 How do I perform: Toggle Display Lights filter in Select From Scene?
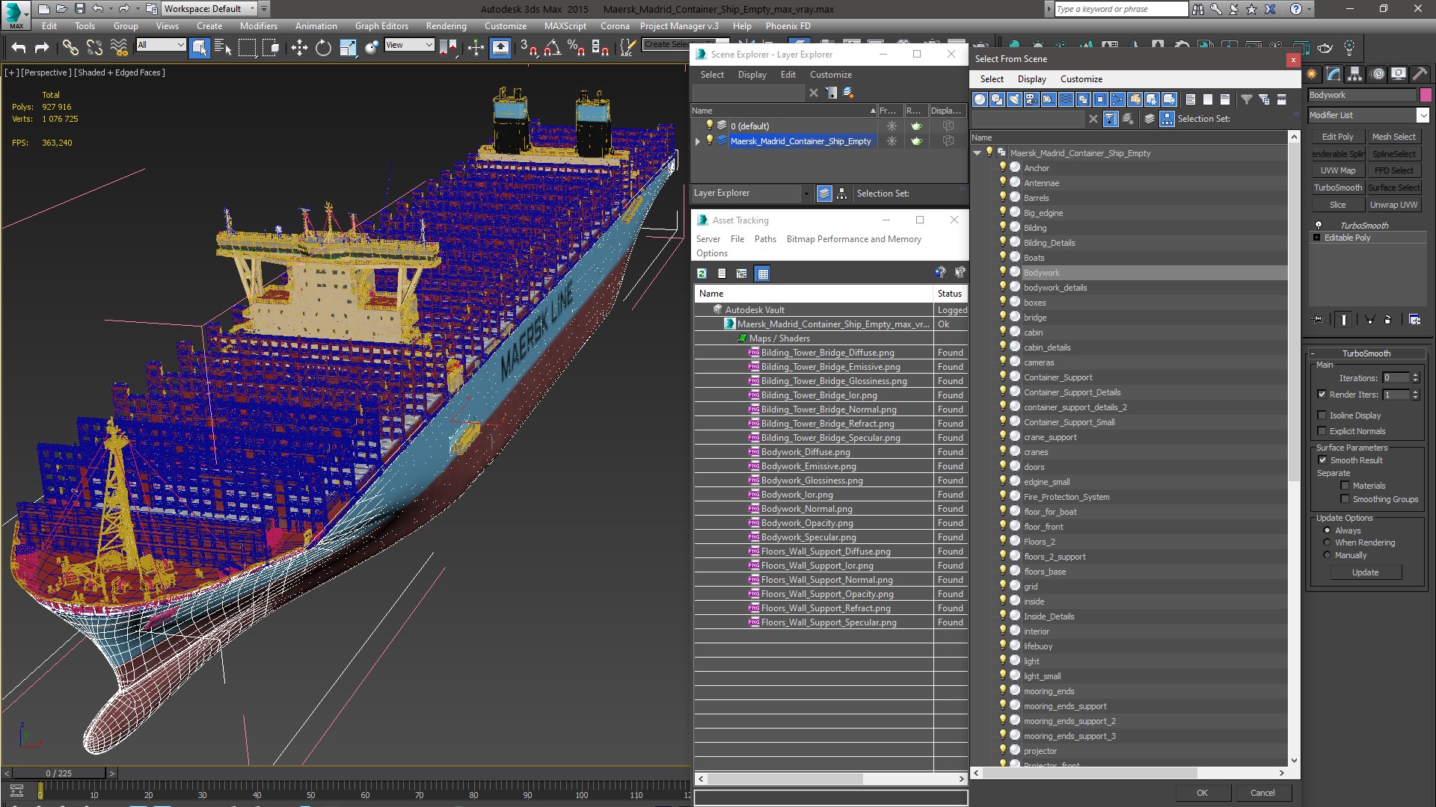pyautogui.click(x=1014, y=99)
